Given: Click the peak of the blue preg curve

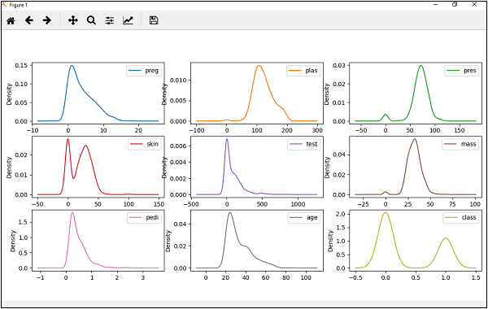Looking at the screenshot, I should click(72, 65).
